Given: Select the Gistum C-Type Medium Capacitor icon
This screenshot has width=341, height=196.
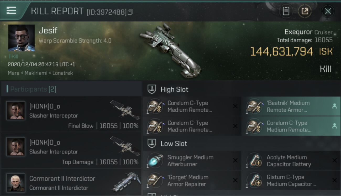Looking at the screenshot, I should pyautogui.click(x=254, y=180).
